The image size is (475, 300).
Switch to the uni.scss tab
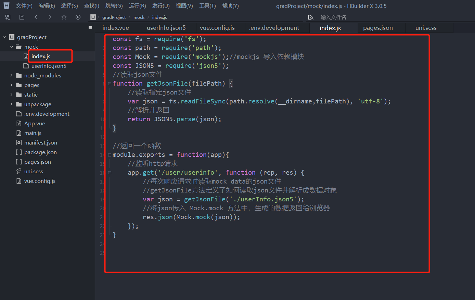[x=426, y=28]
